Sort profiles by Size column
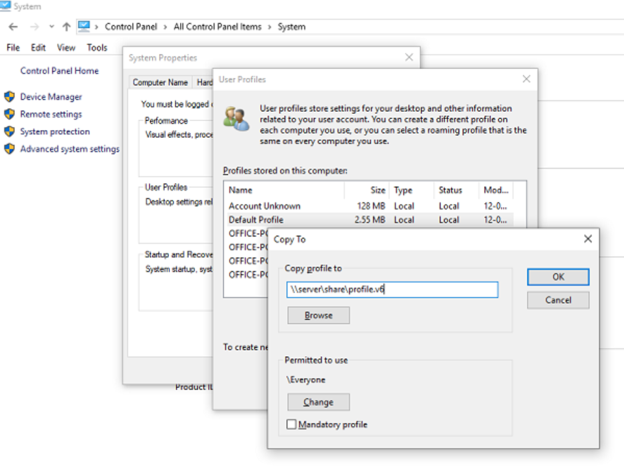This screenshot has height=468, width=624. (x=367, y=190)
